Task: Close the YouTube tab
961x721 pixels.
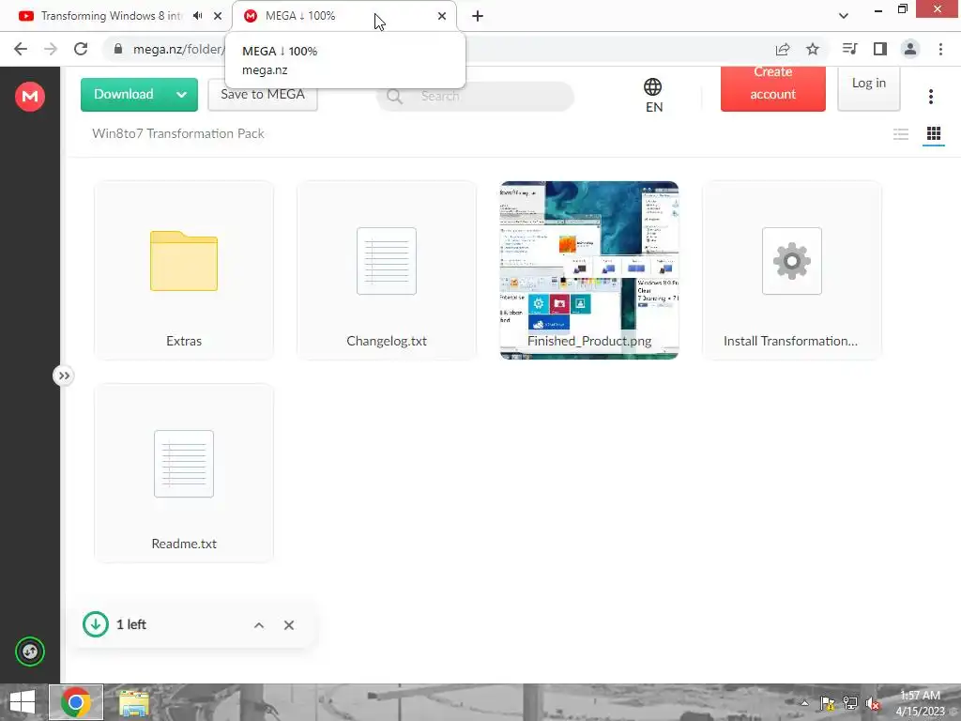Action: coord(218,16)
